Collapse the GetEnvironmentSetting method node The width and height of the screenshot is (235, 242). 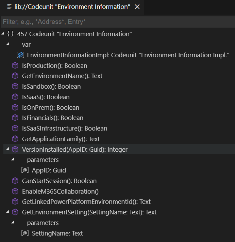click(7, 212)
